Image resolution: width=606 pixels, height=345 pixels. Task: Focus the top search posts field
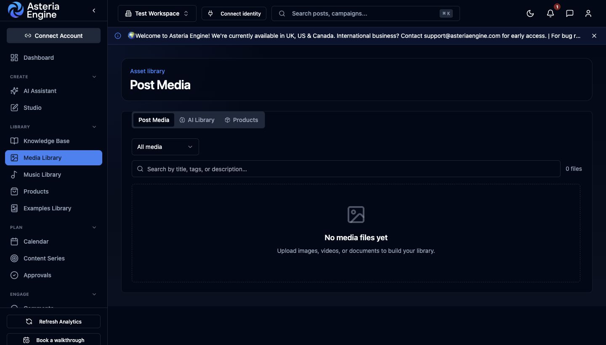coord(365,13)
